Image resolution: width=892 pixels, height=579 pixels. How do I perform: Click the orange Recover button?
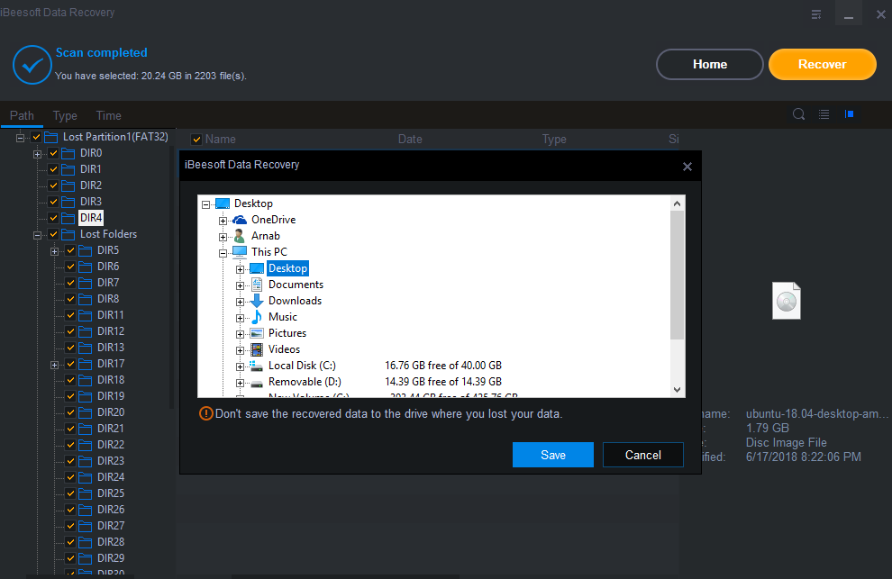tap(822, 64)
